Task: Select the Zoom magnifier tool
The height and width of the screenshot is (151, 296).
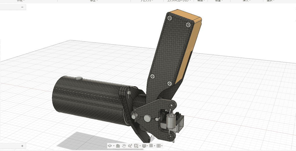Action: 130,146
